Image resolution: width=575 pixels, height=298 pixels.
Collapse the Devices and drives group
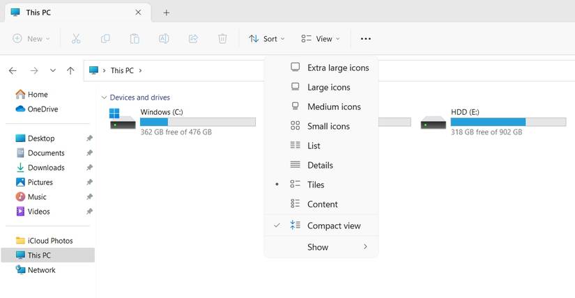click(105, 97)
